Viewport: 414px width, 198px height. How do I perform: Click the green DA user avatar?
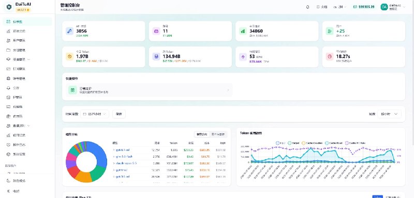click(x=384, y=7)
